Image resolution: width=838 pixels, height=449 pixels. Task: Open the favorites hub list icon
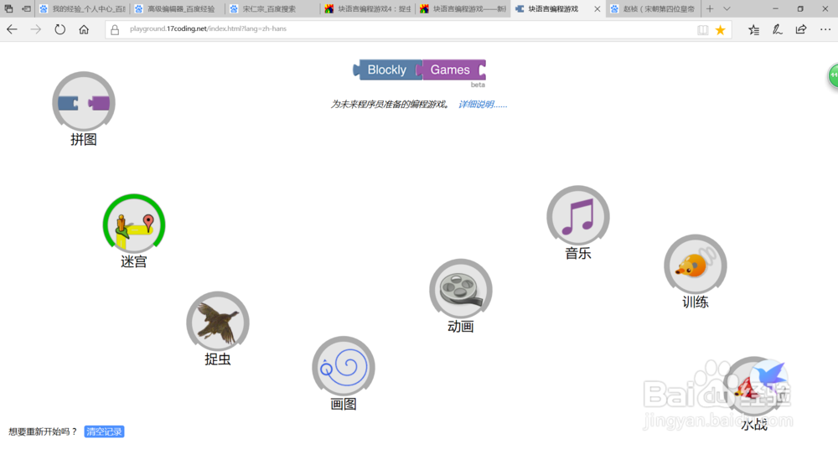pos(753,30)
